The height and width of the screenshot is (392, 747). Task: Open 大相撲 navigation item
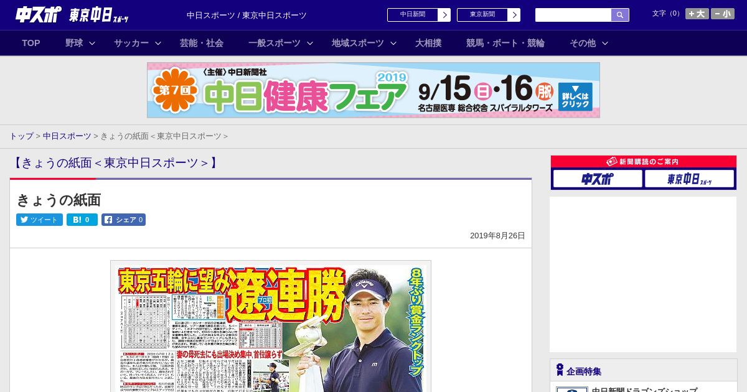point(428,43)
